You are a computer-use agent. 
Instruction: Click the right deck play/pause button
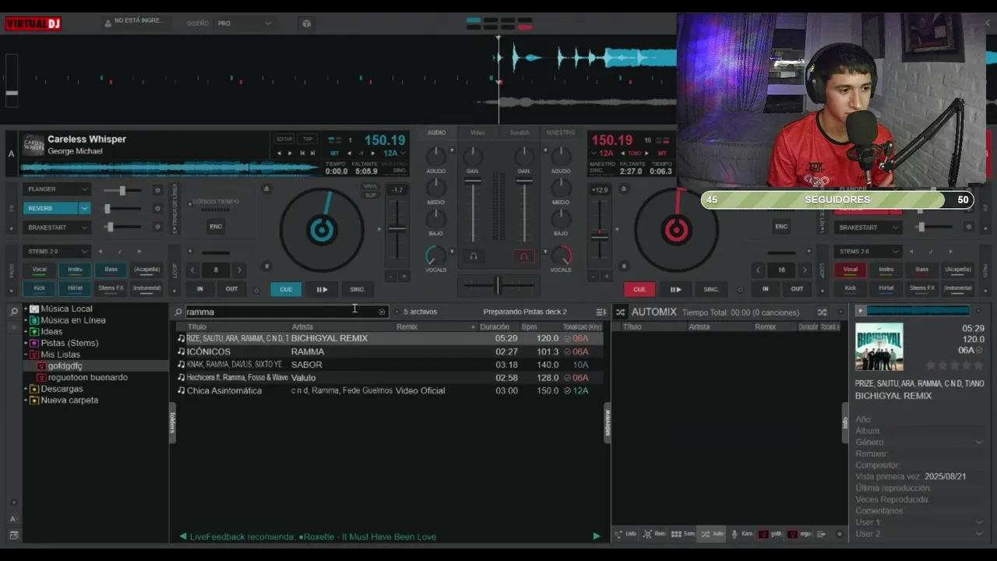pos(675,289)
